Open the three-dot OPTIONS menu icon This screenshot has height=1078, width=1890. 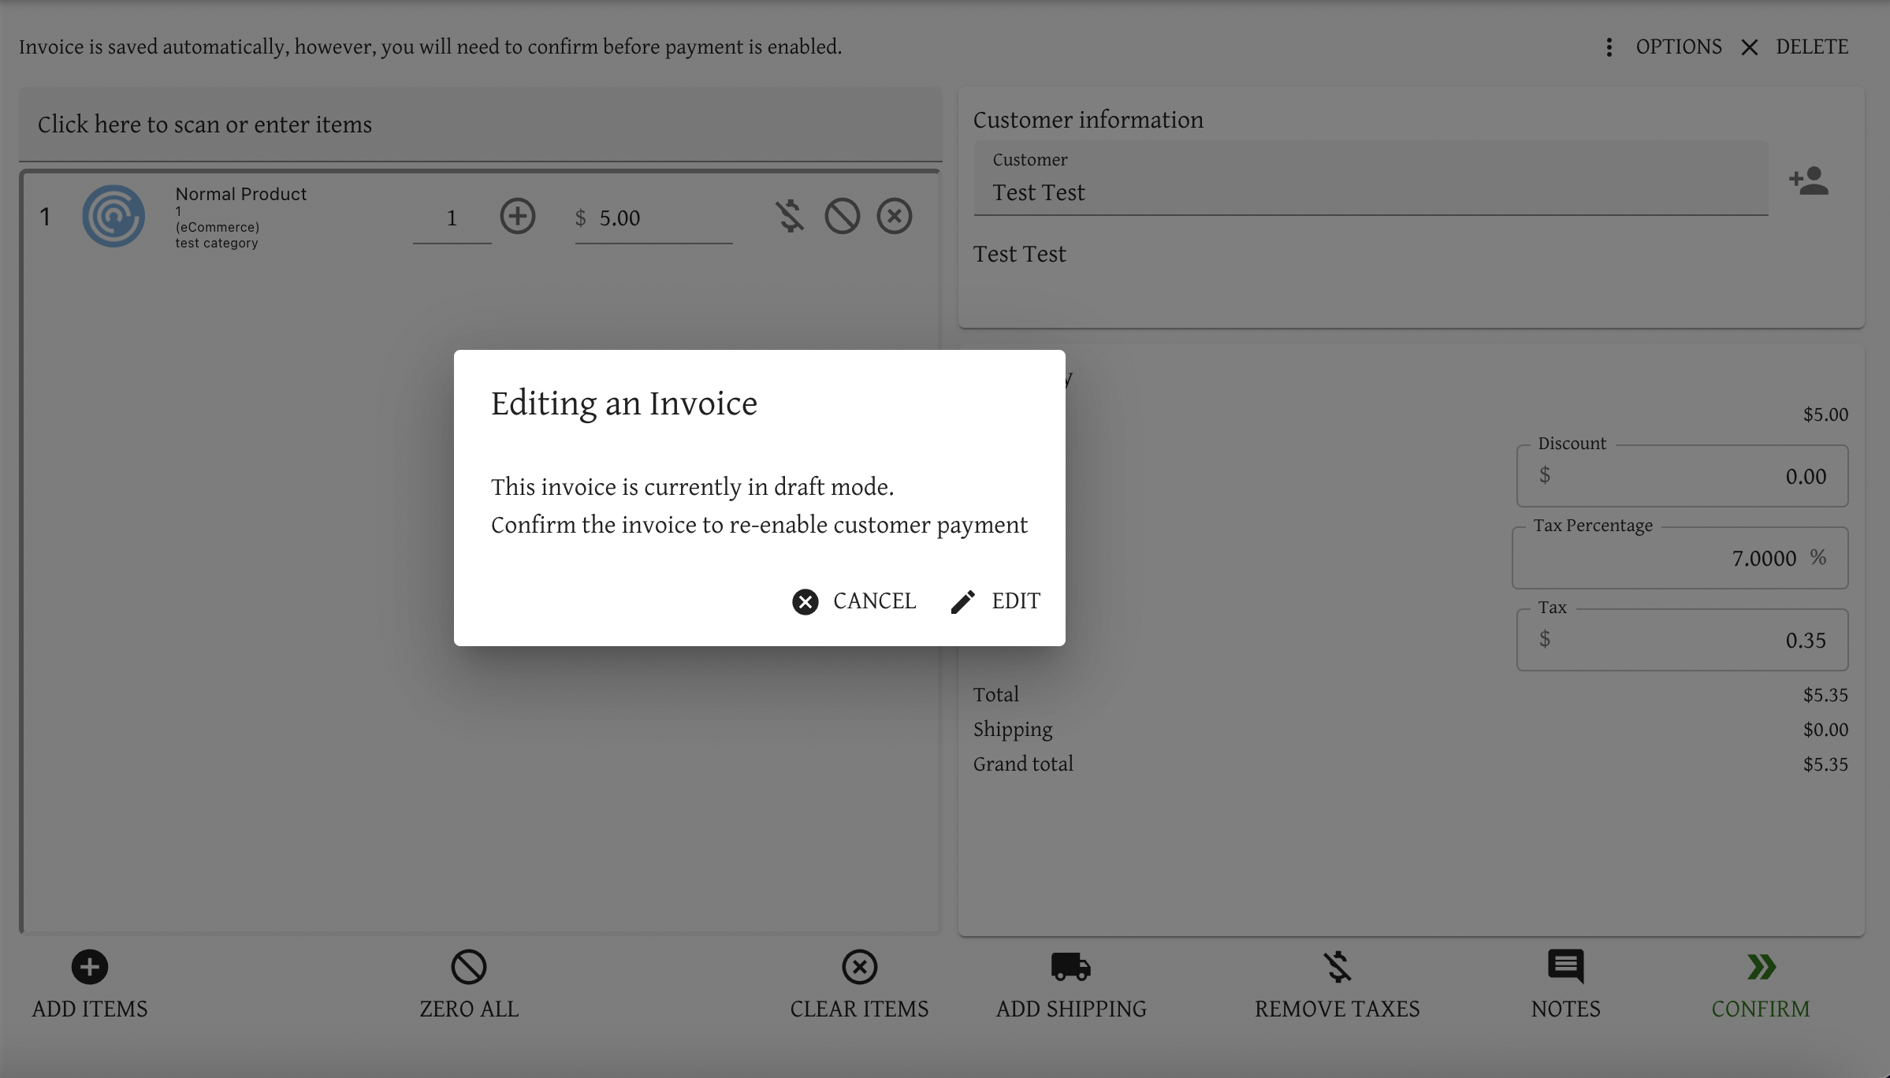(1609, 47)
